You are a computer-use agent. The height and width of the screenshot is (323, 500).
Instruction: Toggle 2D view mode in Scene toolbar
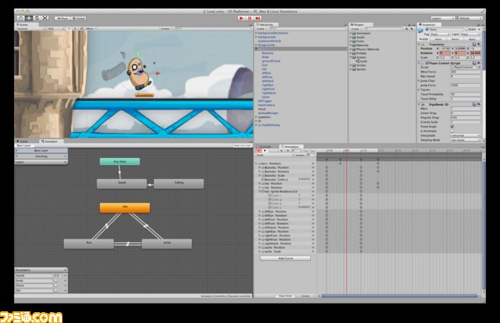pos(69,29)
